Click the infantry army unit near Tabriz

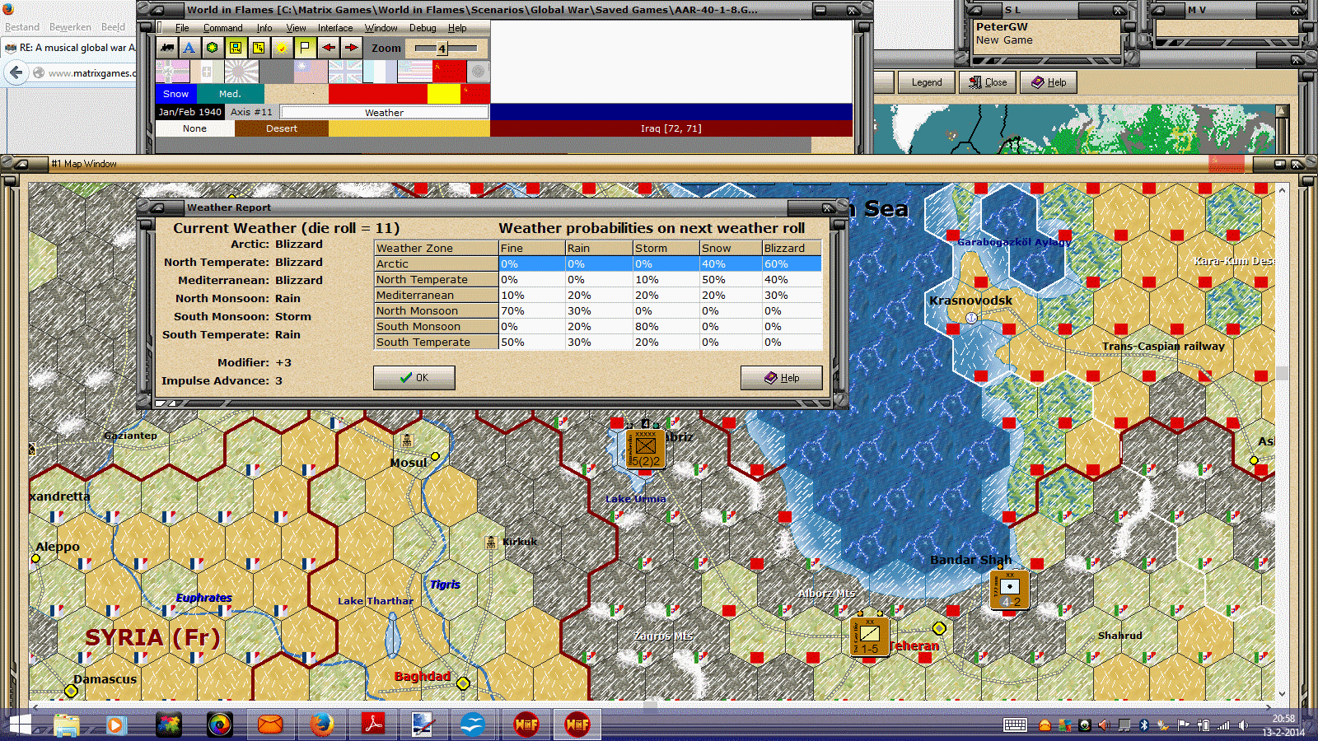[645, 449]
